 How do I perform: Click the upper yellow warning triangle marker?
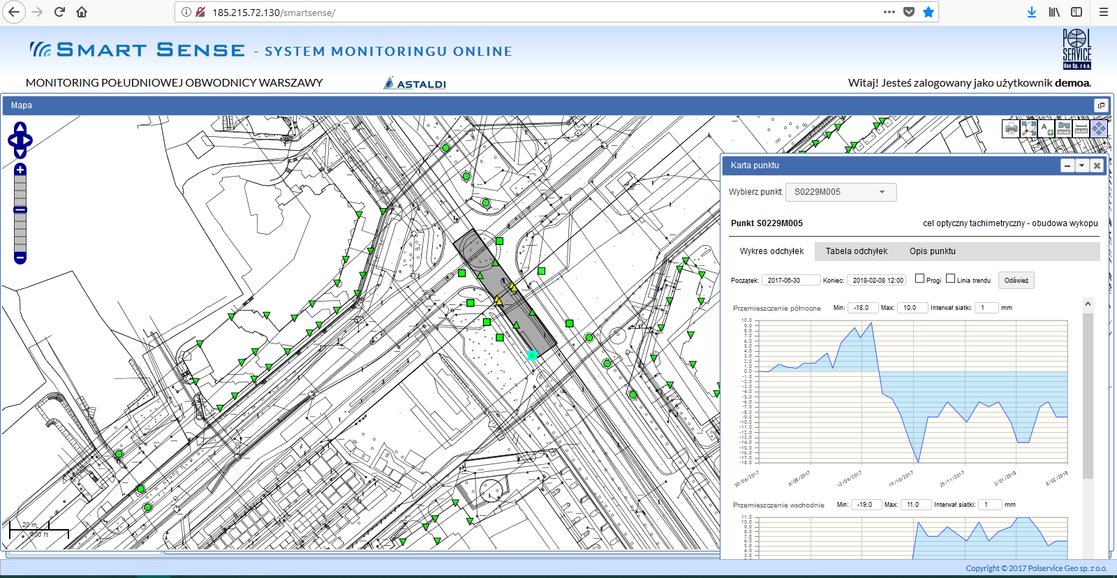(x=512, y=286)
